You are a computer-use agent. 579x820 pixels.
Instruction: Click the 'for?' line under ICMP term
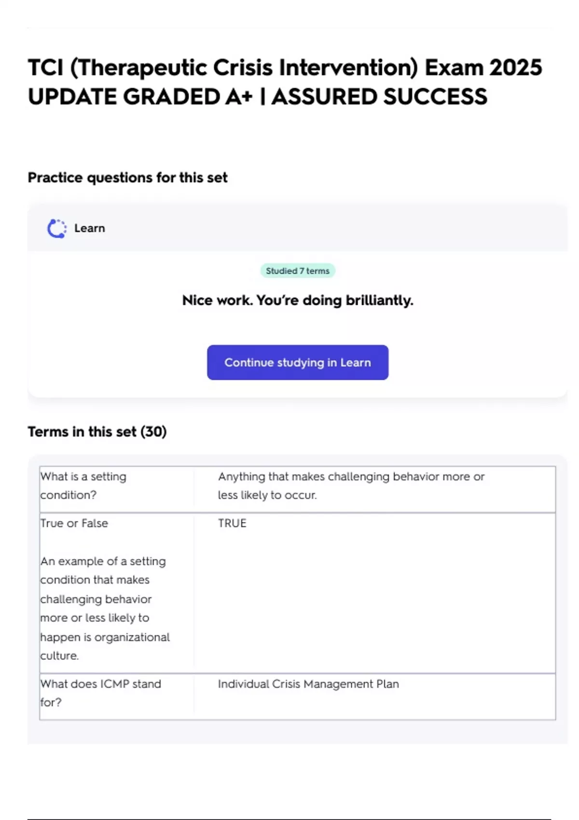coord(51,702)
